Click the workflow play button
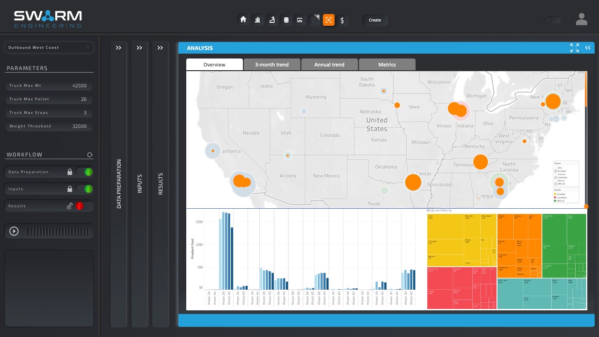This screenshot has height=337, width=599. point(14,231)
